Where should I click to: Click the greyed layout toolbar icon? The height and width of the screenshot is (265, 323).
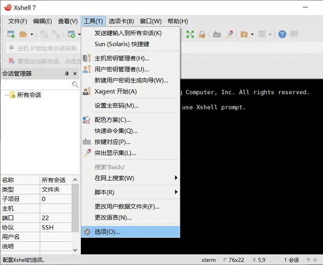coord(262,34)
